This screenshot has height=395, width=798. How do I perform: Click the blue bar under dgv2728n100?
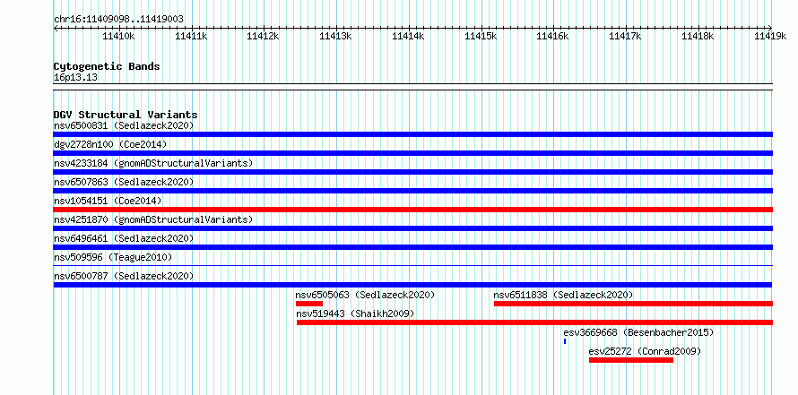pyautogui.click(x=413, y=153)
